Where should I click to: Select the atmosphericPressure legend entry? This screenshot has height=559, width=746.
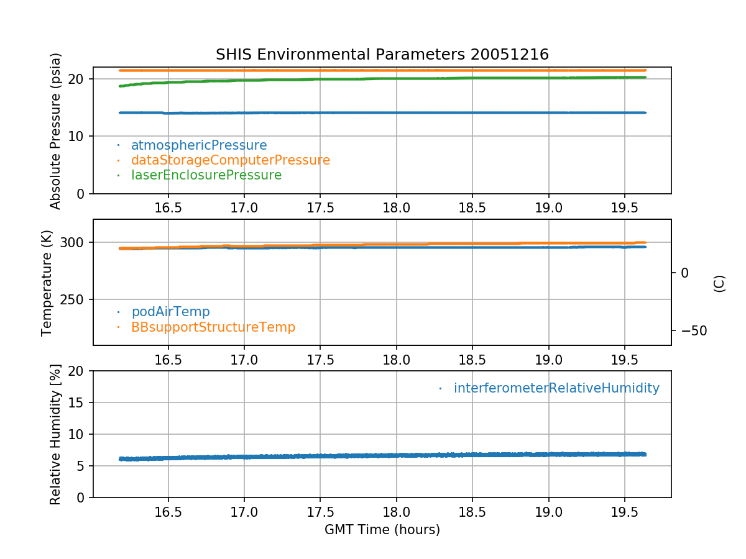[198, 145]
